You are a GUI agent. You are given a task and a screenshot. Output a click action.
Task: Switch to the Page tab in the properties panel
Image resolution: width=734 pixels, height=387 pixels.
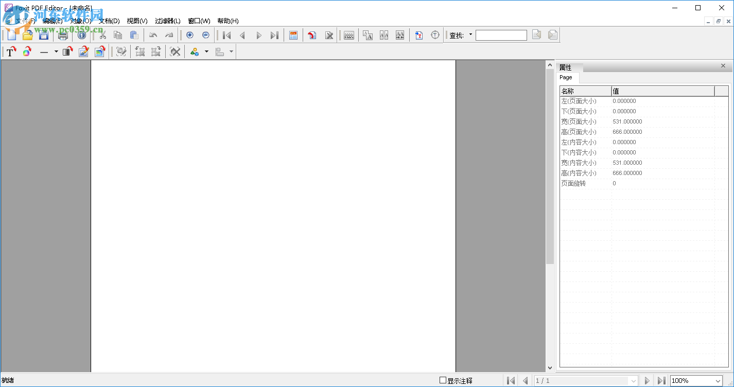[567, 77]
